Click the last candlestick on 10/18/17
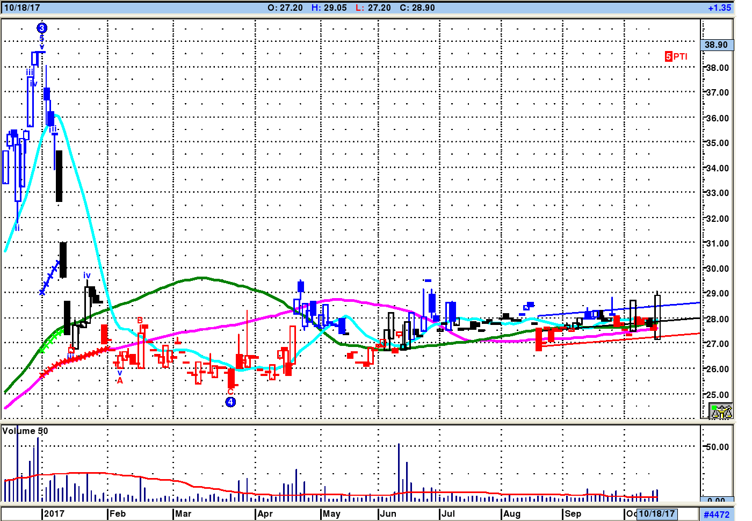This screenshot has width=752, height=521. (657, 316)
